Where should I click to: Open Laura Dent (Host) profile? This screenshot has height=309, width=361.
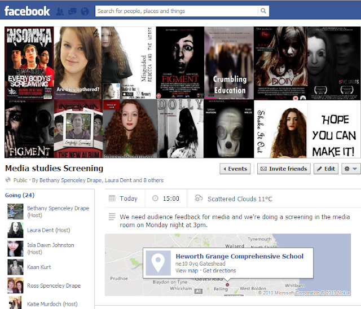click(x=40, y=230)
